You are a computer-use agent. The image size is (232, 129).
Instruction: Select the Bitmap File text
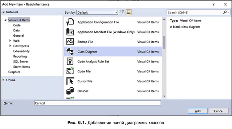pyautogui.click(x=85, y=42)
